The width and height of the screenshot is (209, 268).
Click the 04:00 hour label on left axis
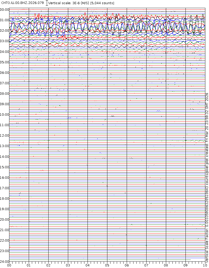point(4,52)
